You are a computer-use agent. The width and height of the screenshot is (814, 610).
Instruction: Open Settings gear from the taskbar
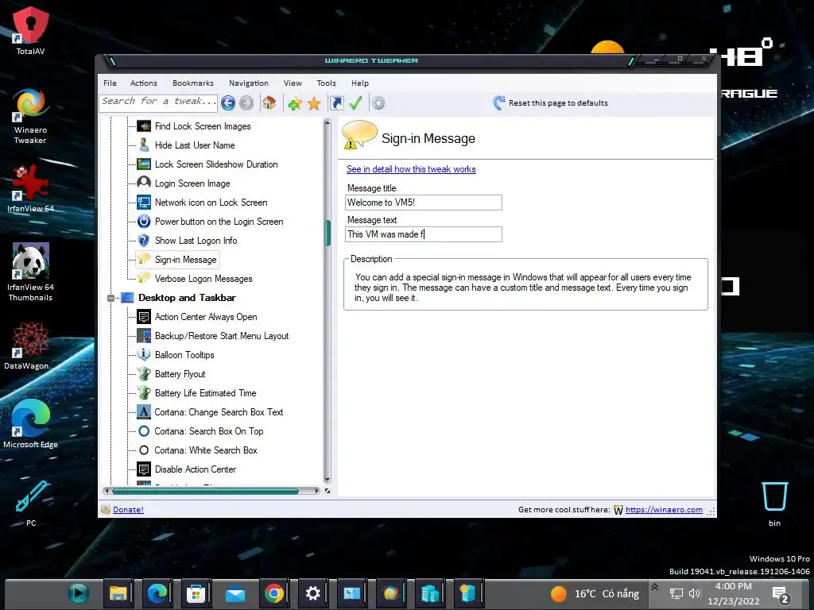[313, 593]
